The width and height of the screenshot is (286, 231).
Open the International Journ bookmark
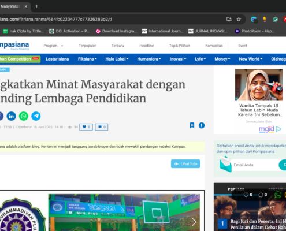point(163,31)
